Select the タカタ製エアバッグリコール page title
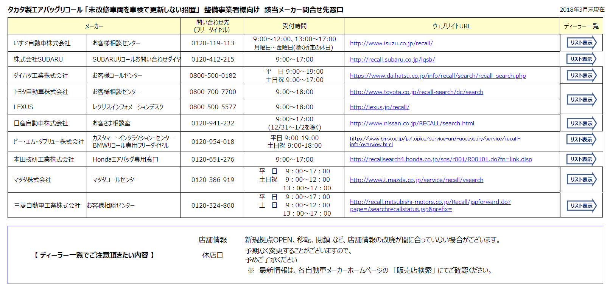Image resolution: width=610 pixels, height=290 pixels. [x=176, y=10]
